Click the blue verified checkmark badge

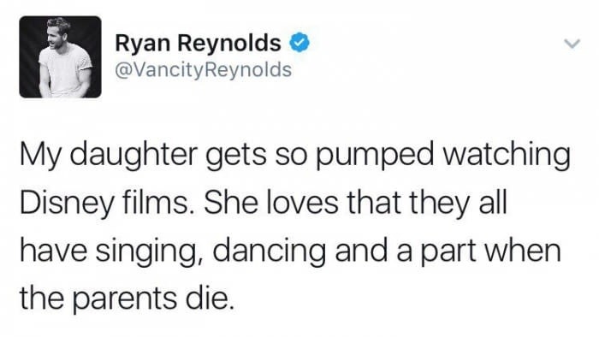(x=299, y=42)
